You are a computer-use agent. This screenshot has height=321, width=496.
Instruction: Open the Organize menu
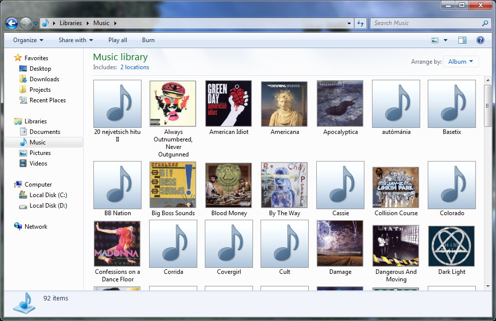pos(28,40)
